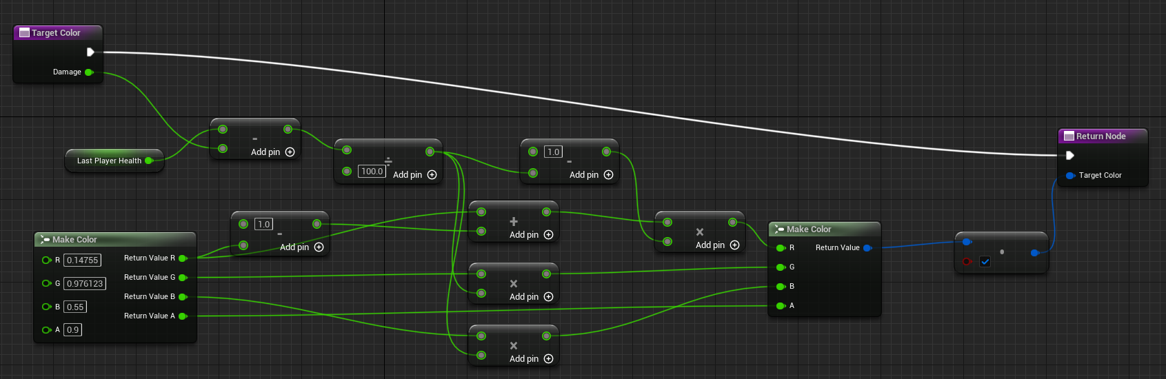This screenshot has height=379, width=1166.
Task: Click the Return Value R output pin
Action: coord(183,258)
